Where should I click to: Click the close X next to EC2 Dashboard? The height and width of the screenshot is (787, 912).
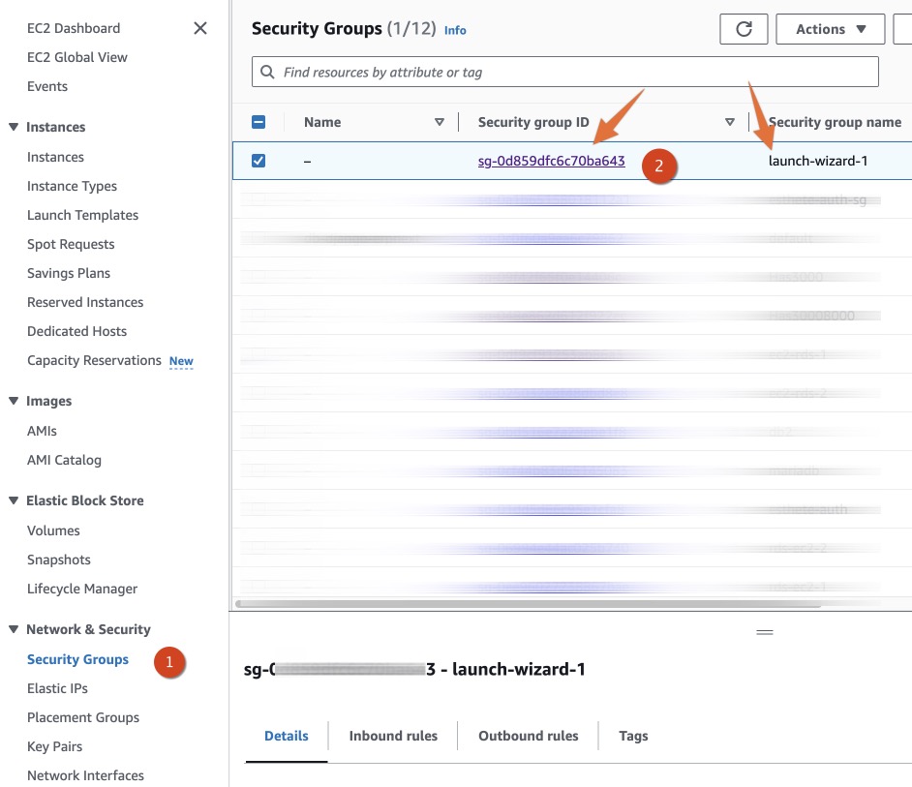click(200, 28)
